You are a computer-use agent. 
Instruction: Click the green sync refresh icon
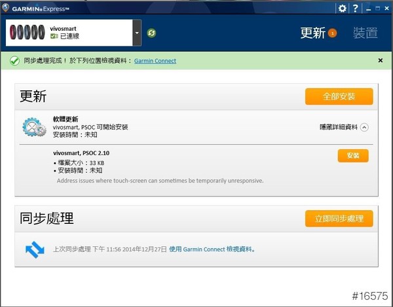[152, 33]
